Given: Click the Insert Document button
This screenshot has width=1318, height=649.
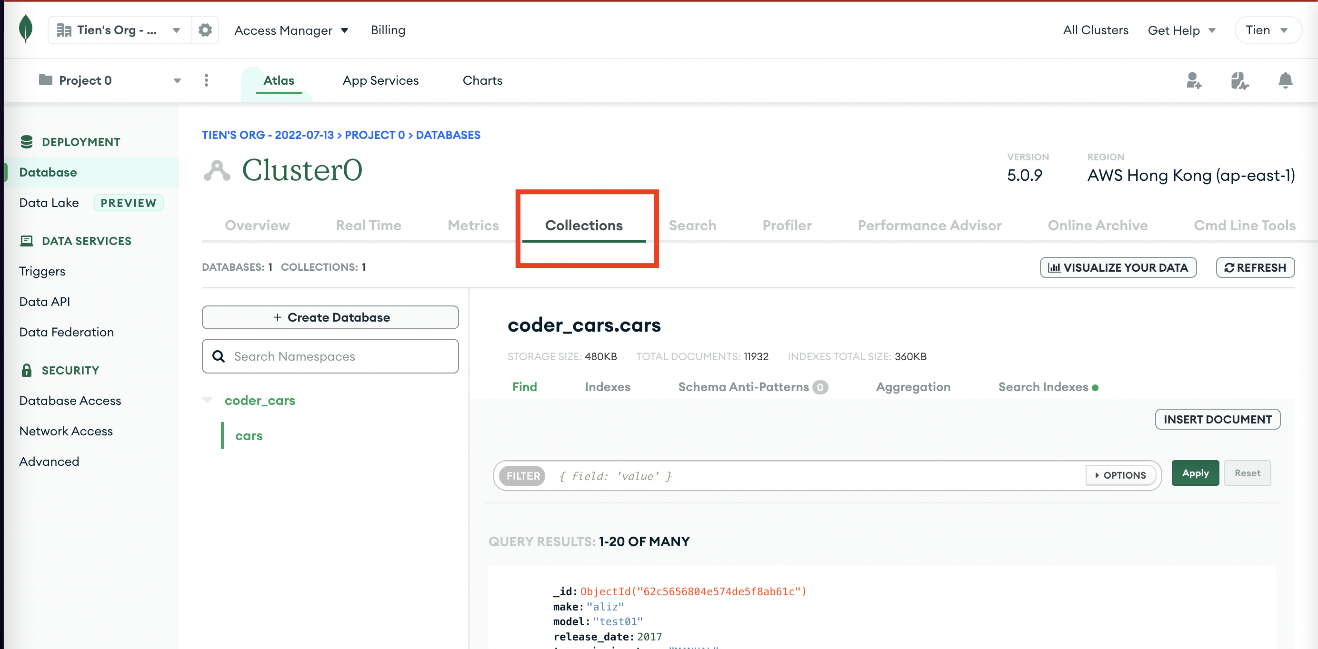Looking at the screenshot, I should [x=1217, y=419].
